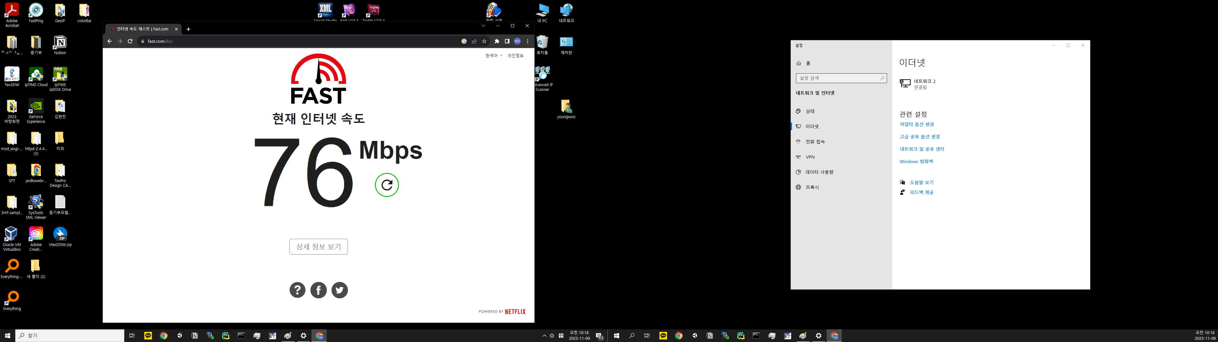The image size is (1218, 342).
Task: Open 프록시 settings page
Action: [x=812, y=187]
